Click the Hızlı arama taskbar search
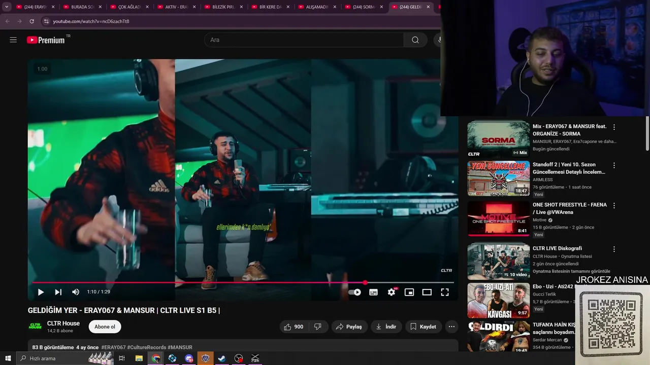This screenshot has width=650, height=365. [x=66, y=358]
